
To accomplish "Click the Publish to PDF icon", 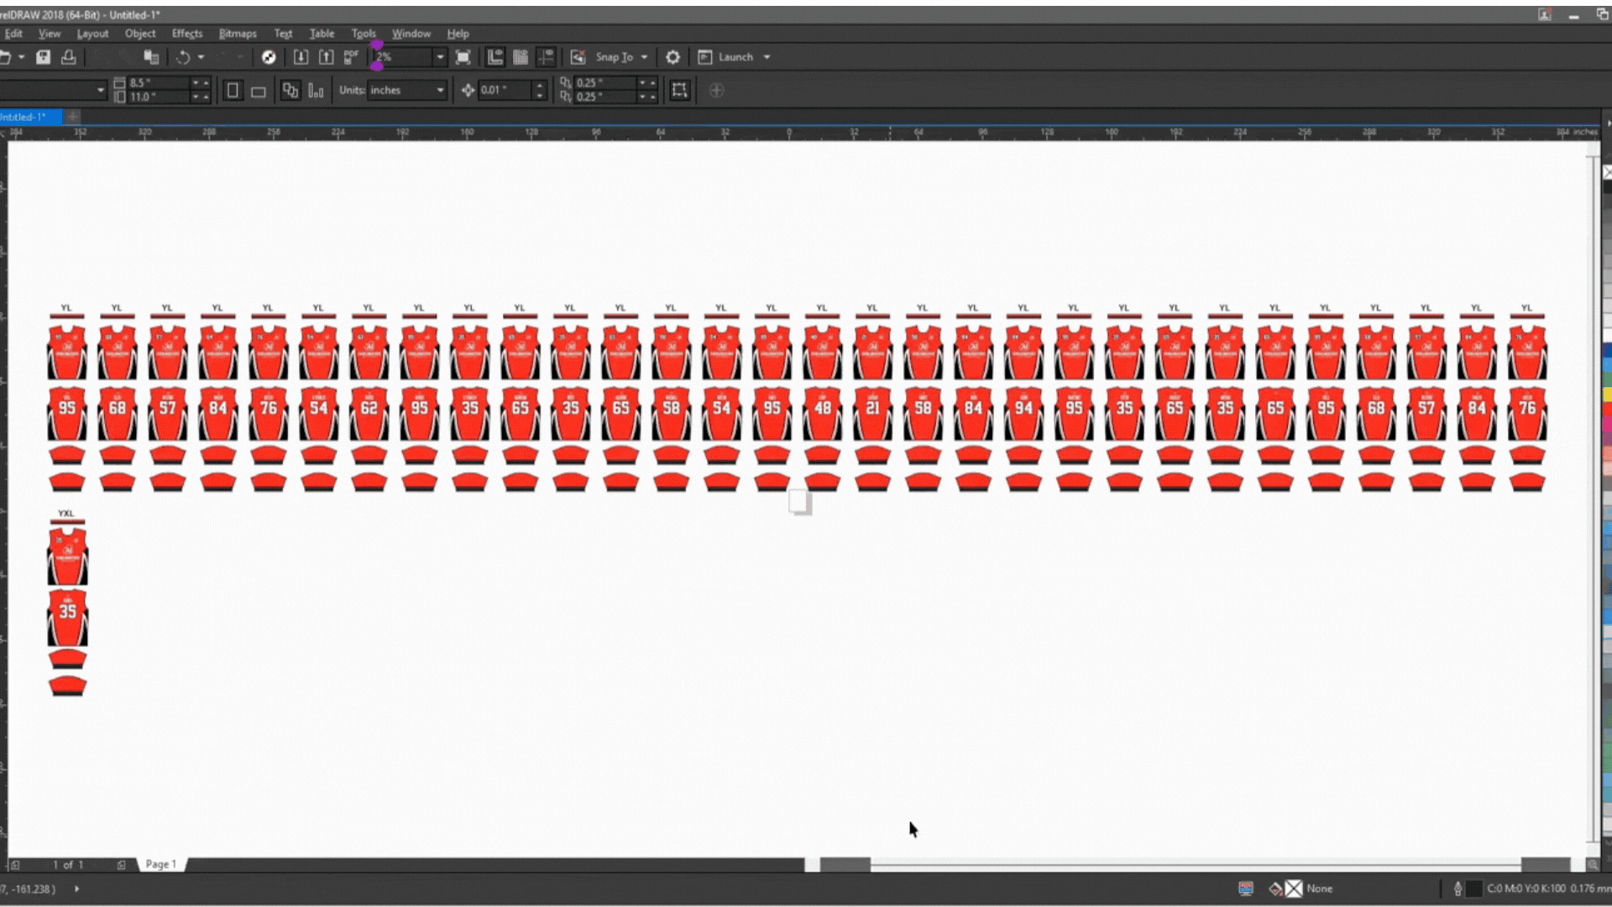I will point(351,57).
